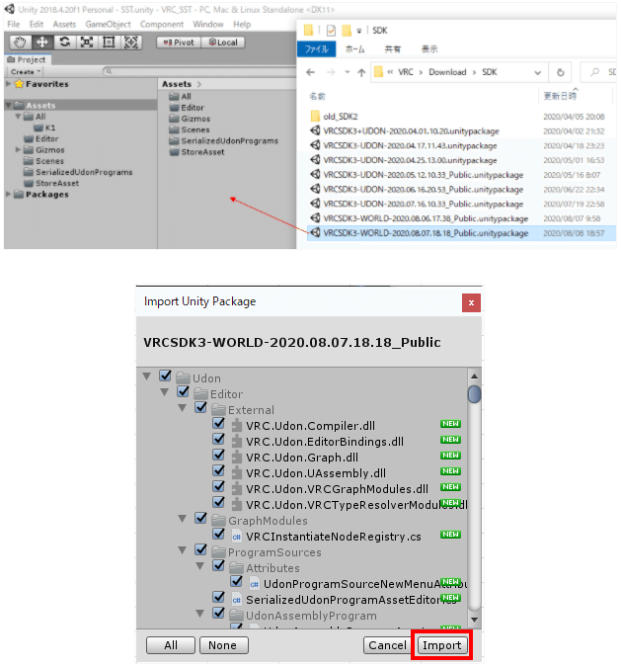The height and width of the screenshot is (669, 621).
Task: Collapse the Attributes folder in import tree
Action: click(199, 566)
